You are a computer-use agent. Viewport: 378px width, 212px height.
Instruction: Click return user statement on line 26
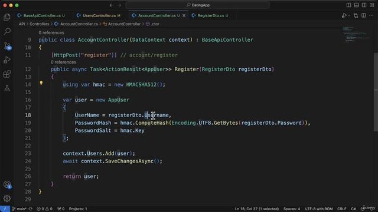coord(81,177)
